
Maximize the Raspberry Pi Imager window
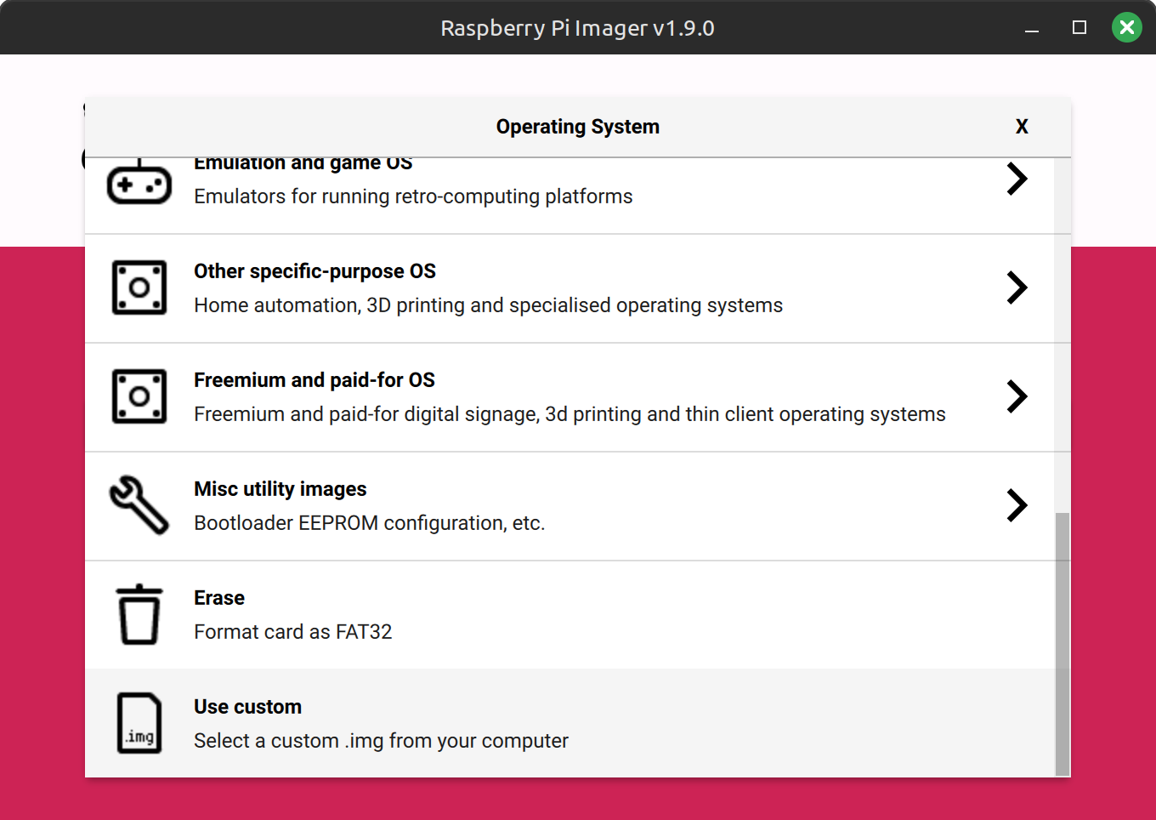pos(1079,27)
